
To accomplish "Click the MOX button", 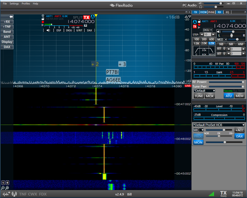I will coord(210,96).
